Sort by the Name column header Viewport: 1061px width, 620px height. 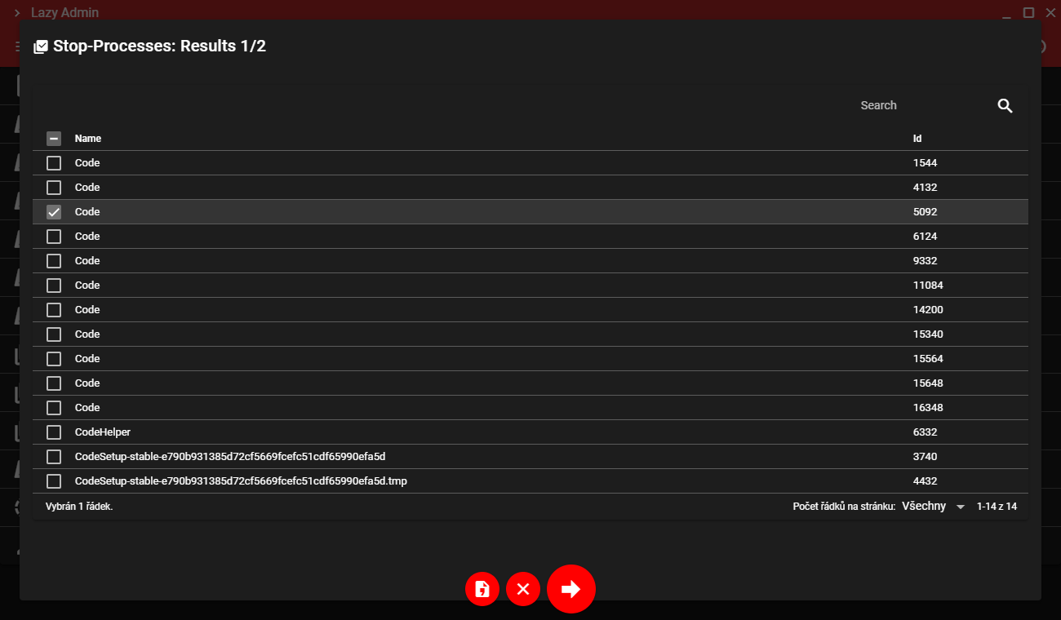pyautogui.click(x=88, y=139)
